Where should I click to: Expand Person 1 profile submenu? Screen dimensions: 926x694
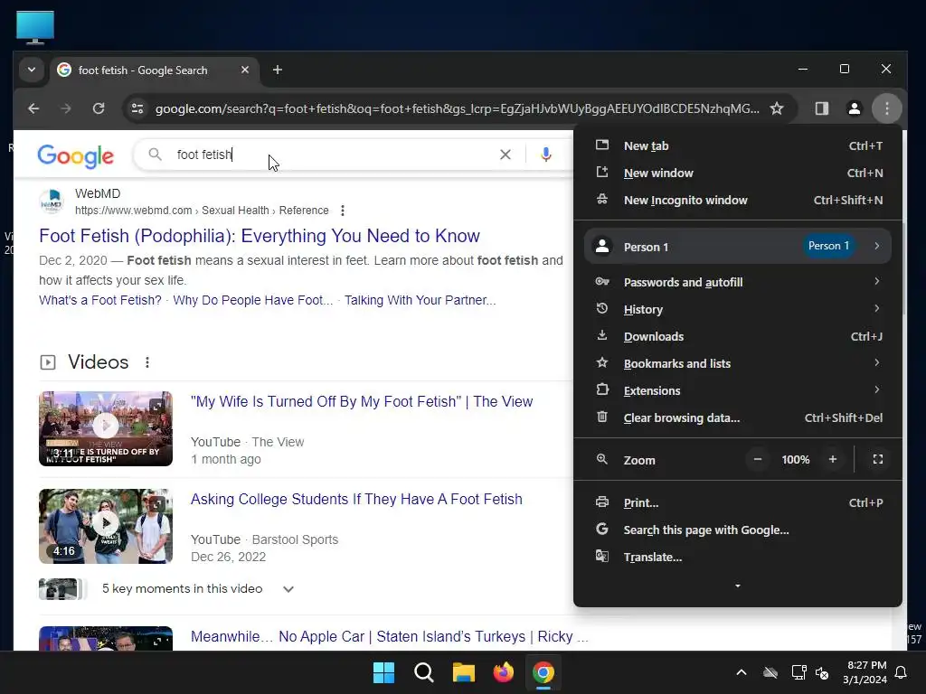tap(738, 246)
